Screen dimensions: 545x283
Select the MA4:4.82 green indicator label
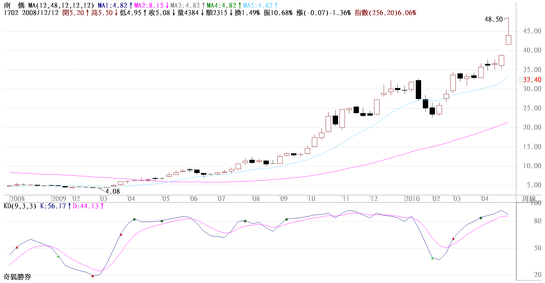point(221,6)
